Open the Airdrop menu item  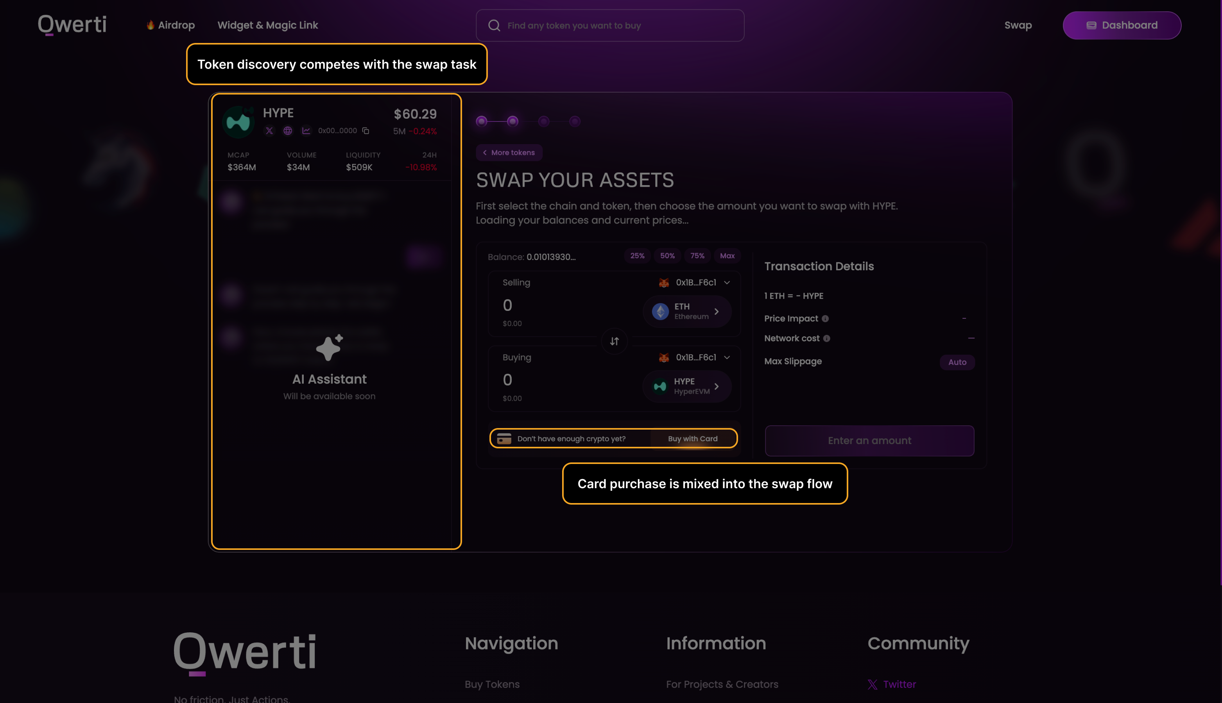170,25
